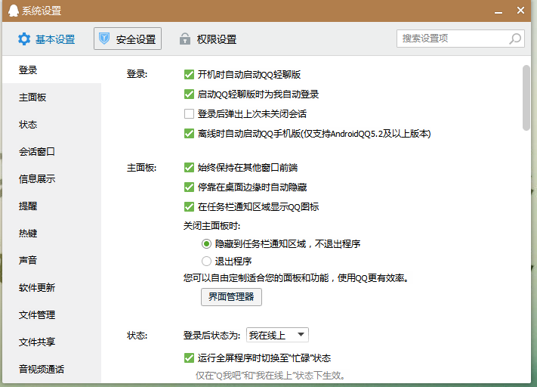Screen dimensions: 537x387
Task: Select 软件更新 in the sidebar
Action: point(51,287)
